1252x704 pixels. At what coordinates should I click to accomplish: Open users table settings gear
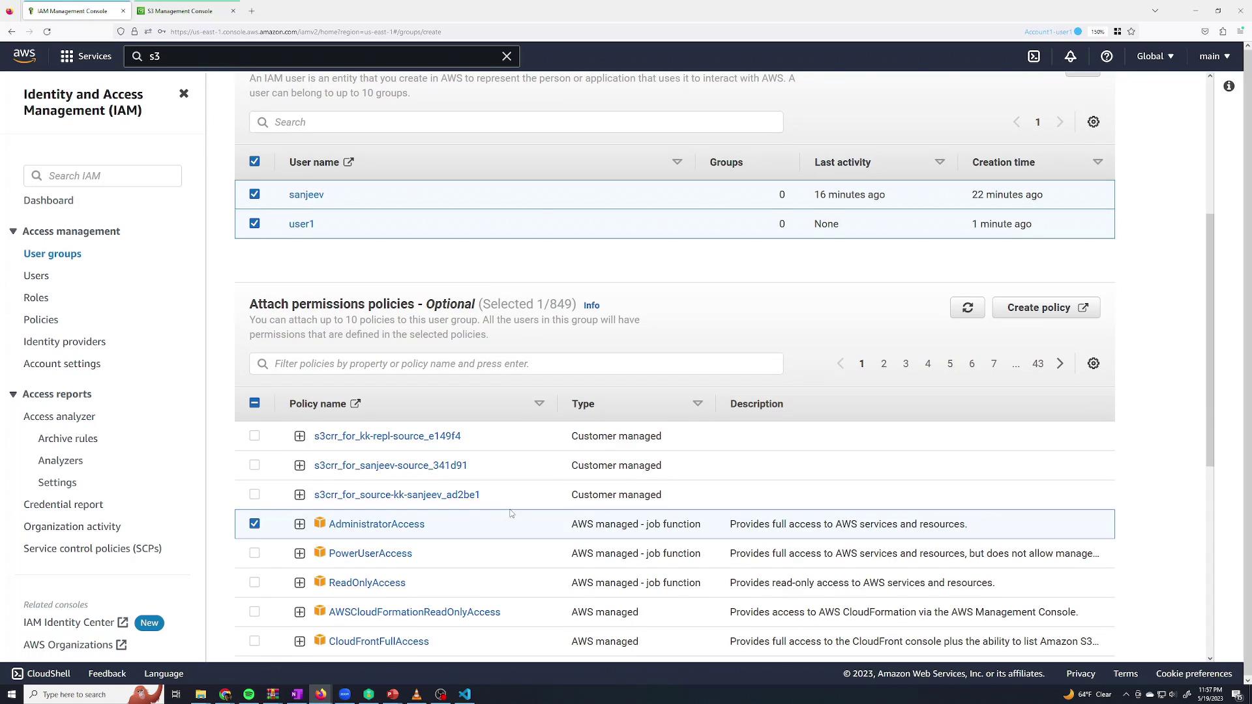pyautogui.click(x=1094, y=122)
